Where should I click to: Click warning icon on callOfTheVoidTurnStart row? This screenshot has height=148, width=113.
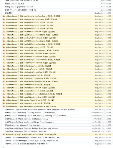tap(4, 41)
